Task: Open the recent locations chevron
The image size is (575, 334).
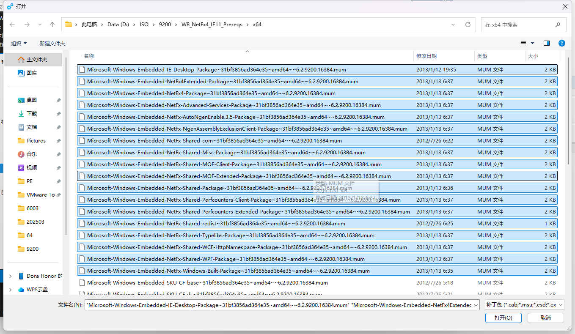Action: point(40,25)
